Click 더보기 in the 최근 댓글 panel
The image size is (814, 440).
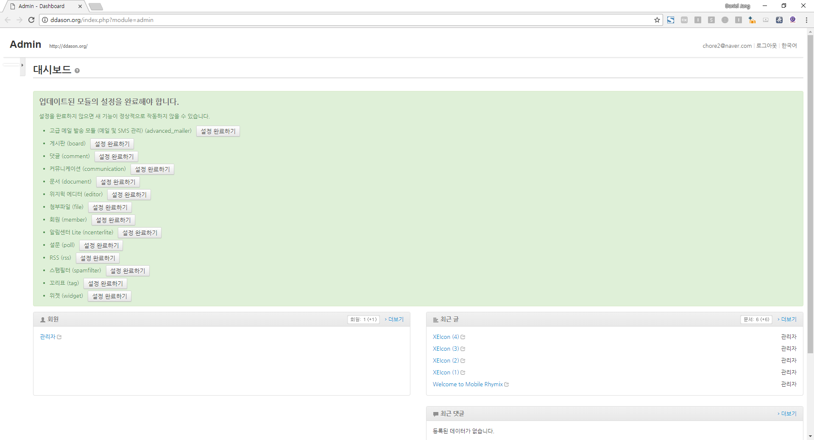point(789,413)
